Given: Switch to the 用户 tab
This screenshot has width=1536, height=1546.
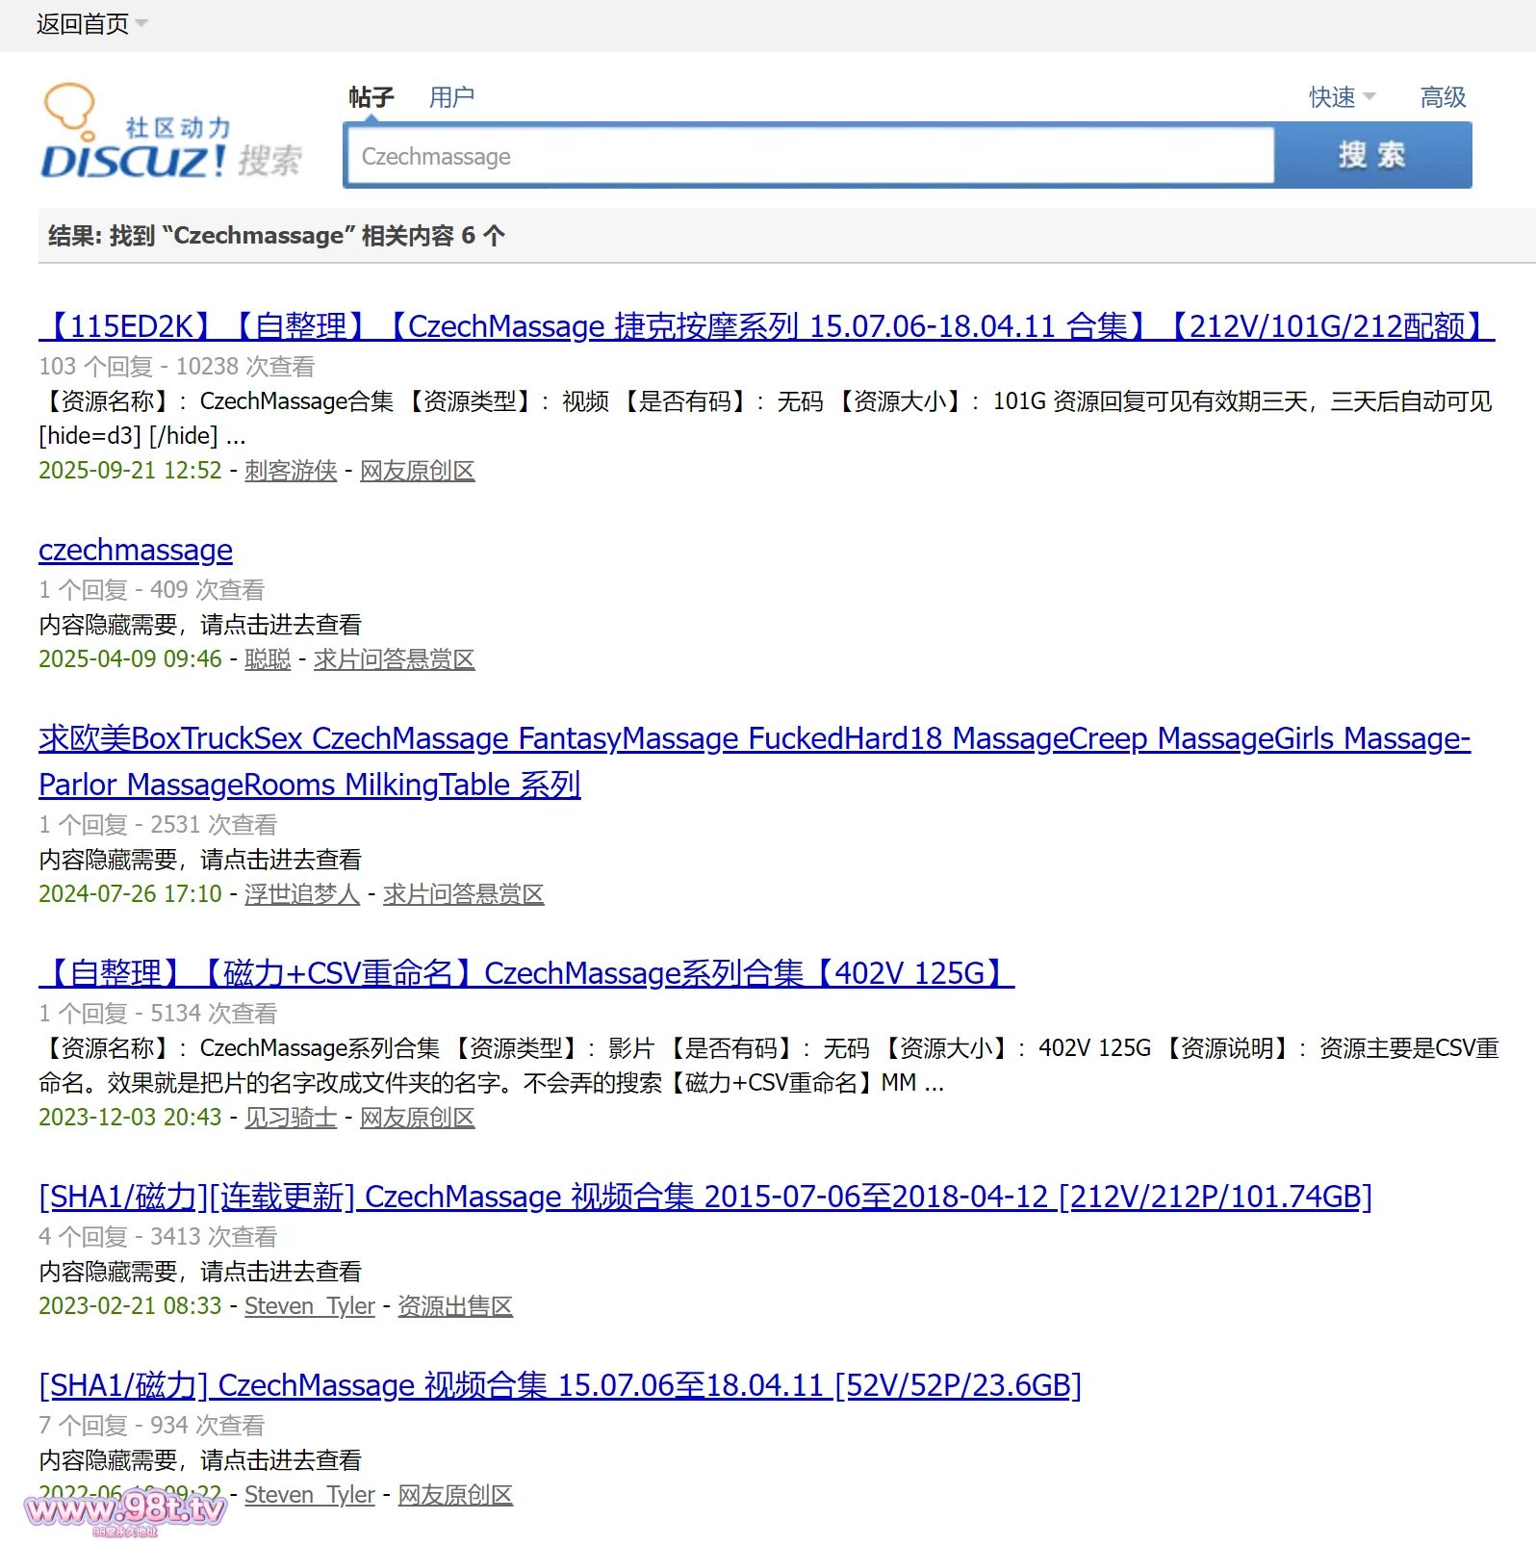Looking at the screenshot, I should 451,97.
